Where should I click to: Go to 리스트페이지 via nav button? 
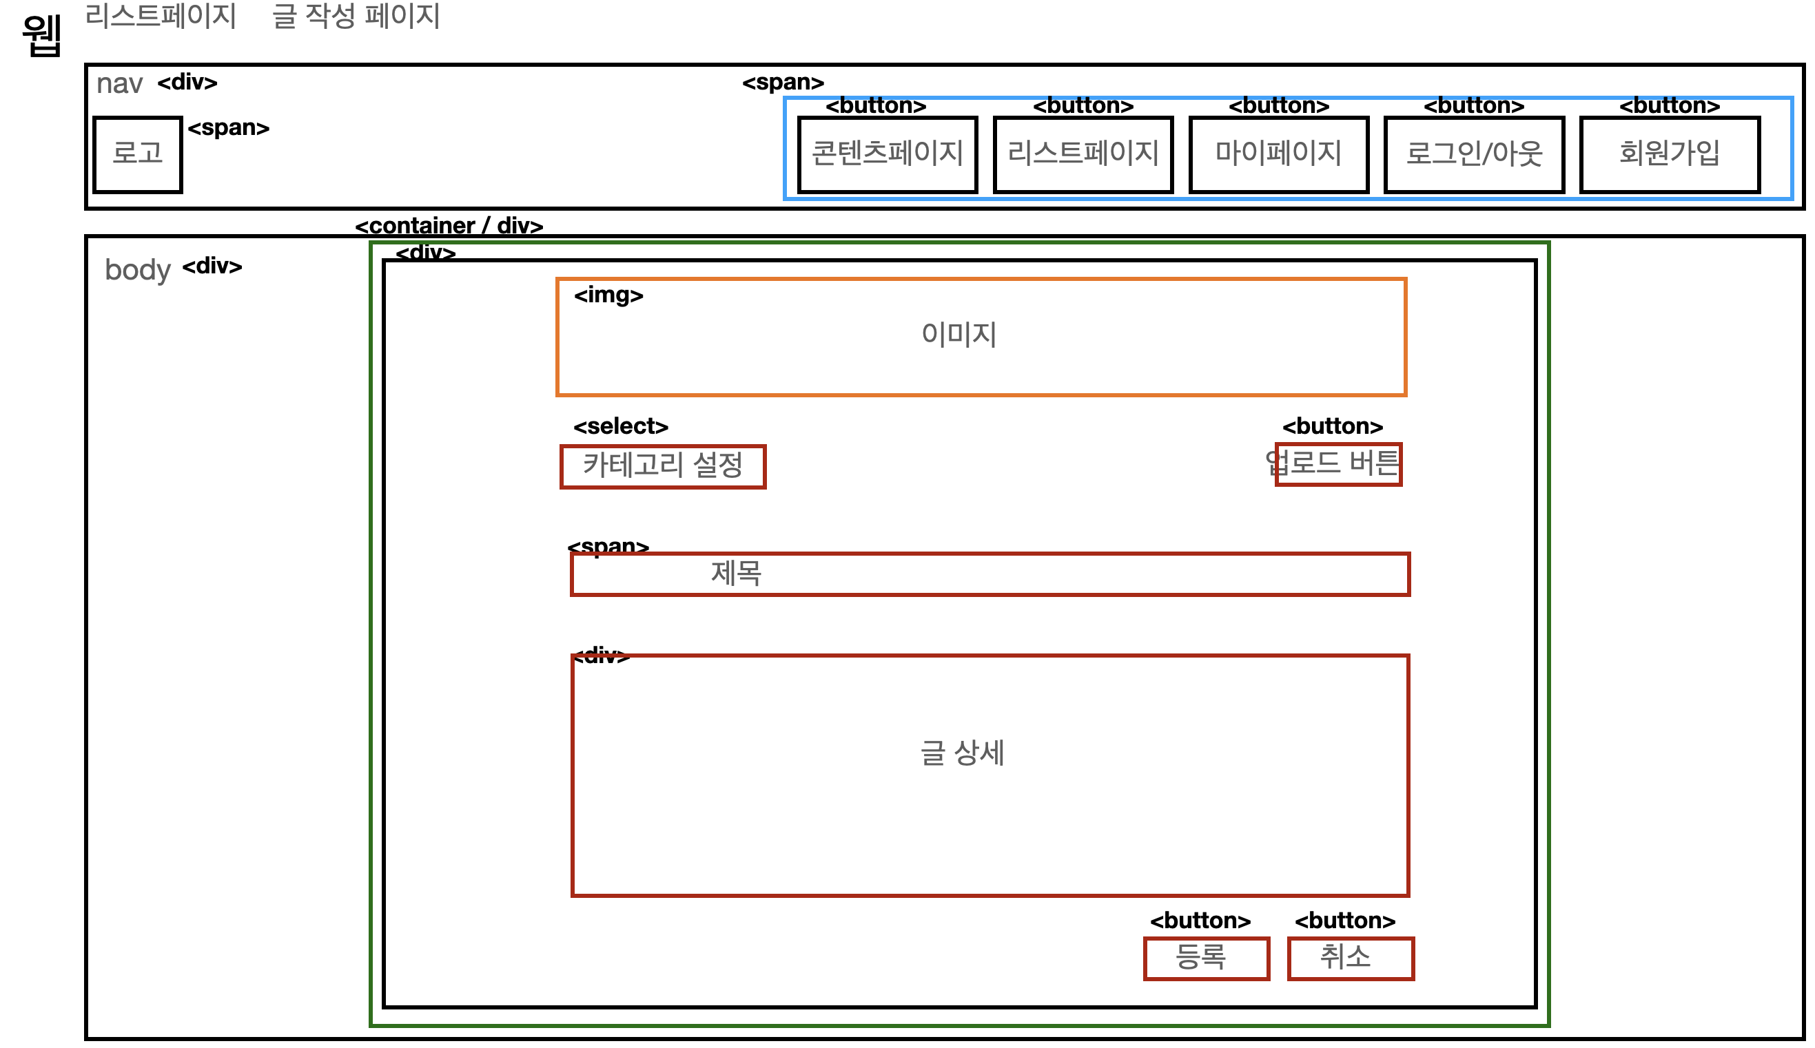(1083, 155)
